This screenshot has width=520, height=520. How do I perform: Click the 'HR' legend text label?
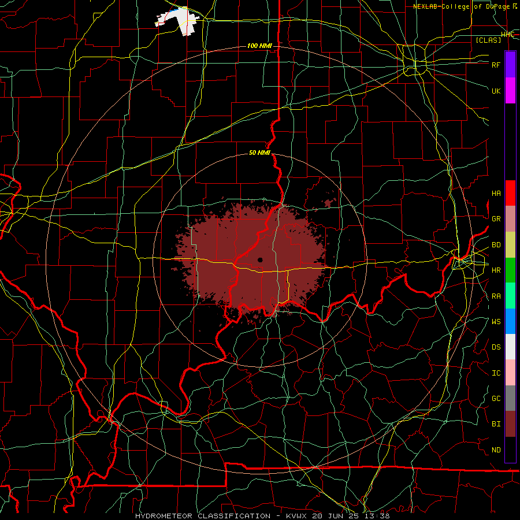point(496,270)
